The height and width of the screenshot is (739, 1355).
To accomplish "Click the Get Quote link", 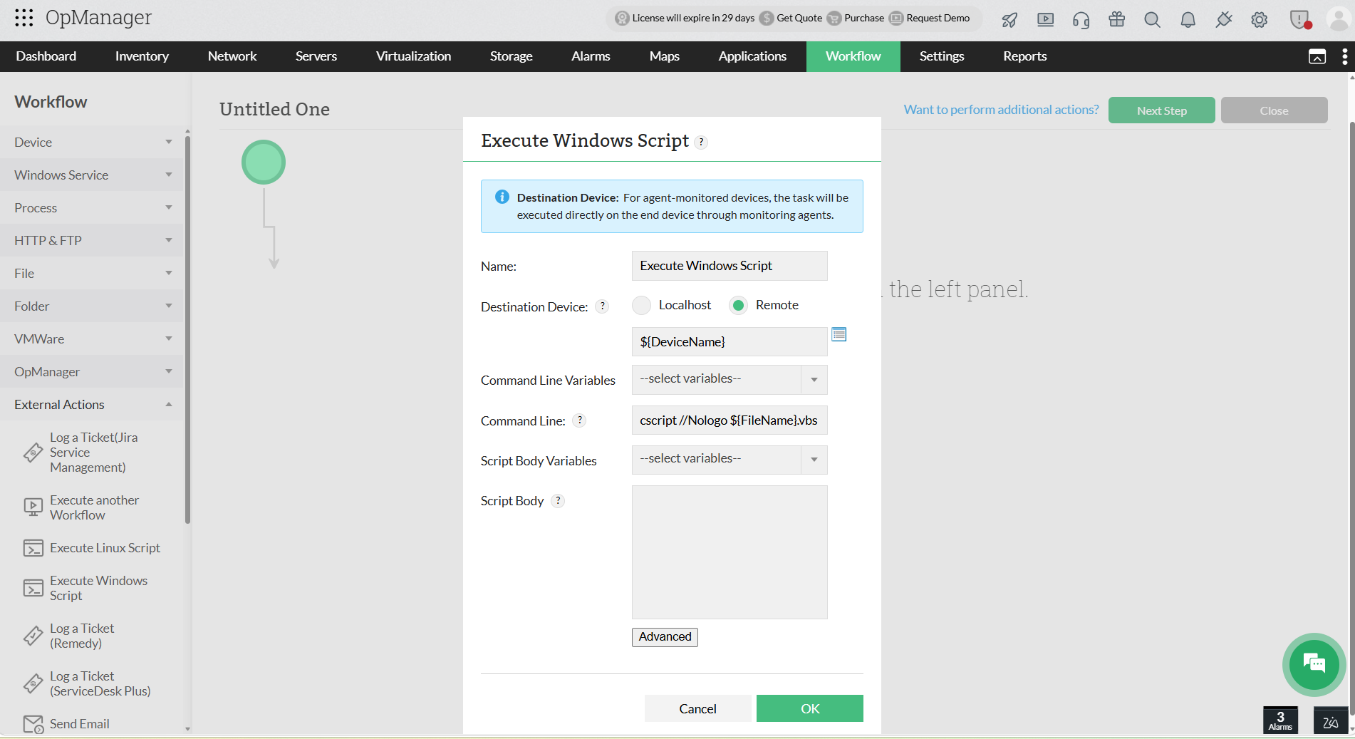I will pos(791,18).
